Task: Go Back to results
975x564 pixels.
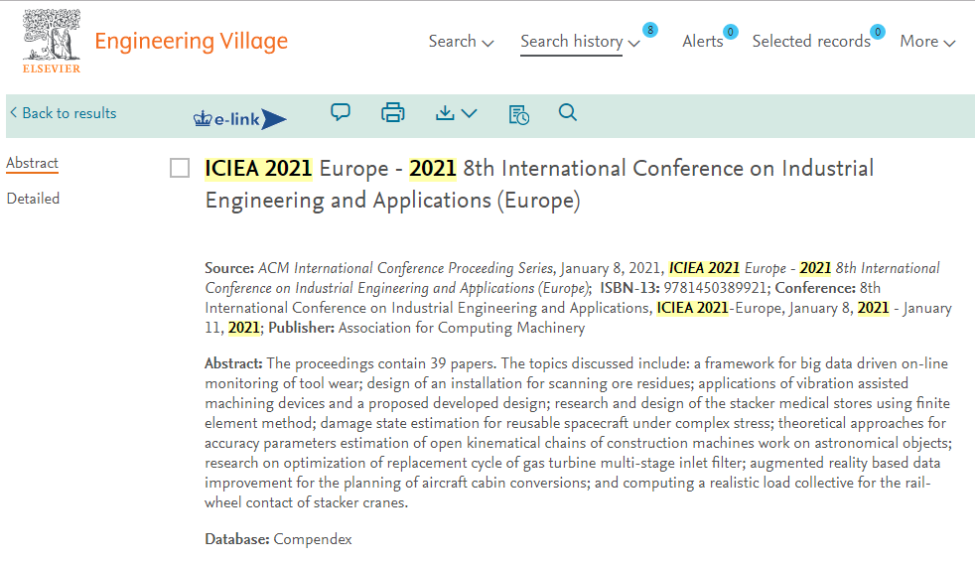Action: [63, 113]
